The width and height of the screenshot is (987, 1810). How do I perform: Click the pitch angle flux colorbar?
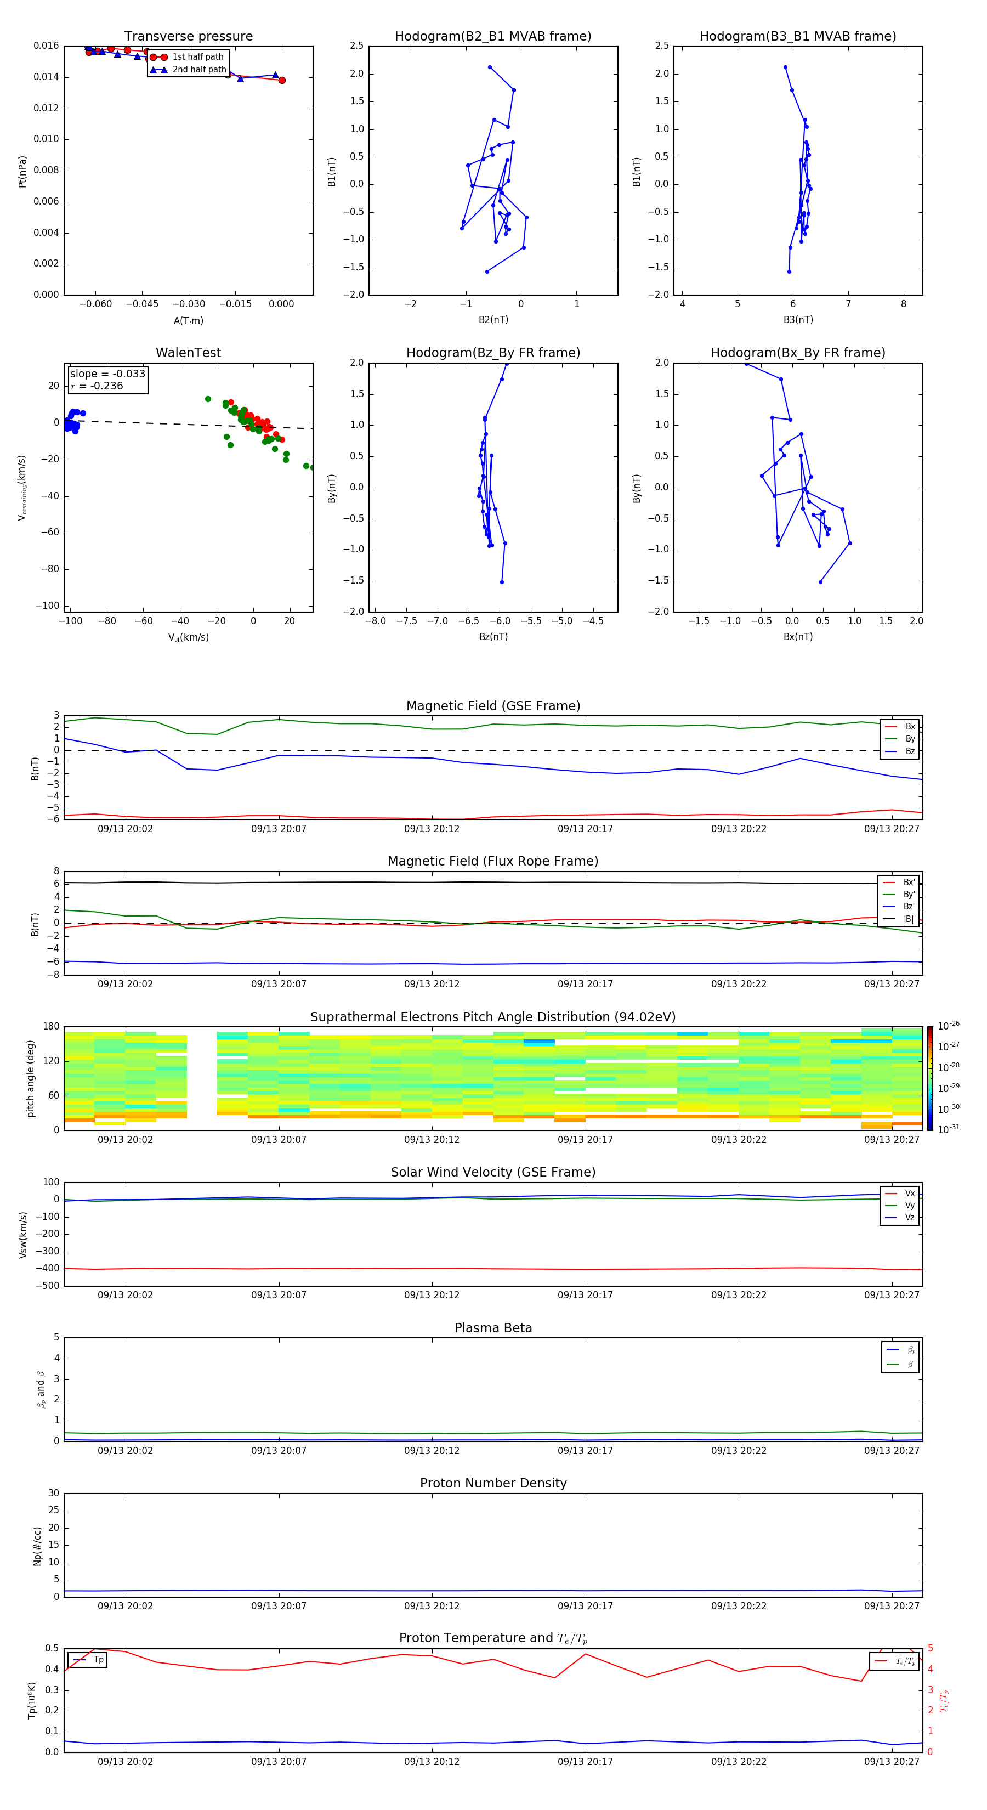pos(929,1078)
